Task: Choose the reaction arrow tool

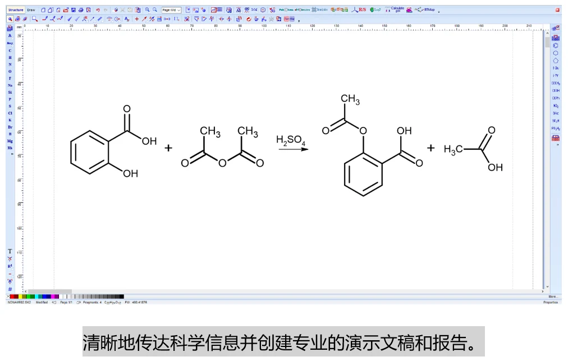Action: click(x=144, y=19)
